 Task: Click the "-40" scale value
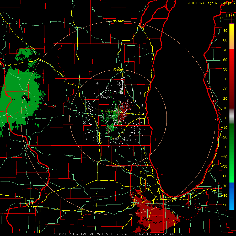pos(224,157)
